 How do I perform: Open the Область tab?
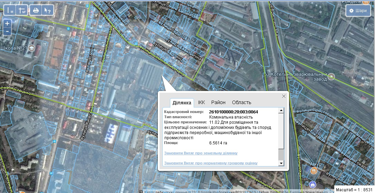coord(242,102)
